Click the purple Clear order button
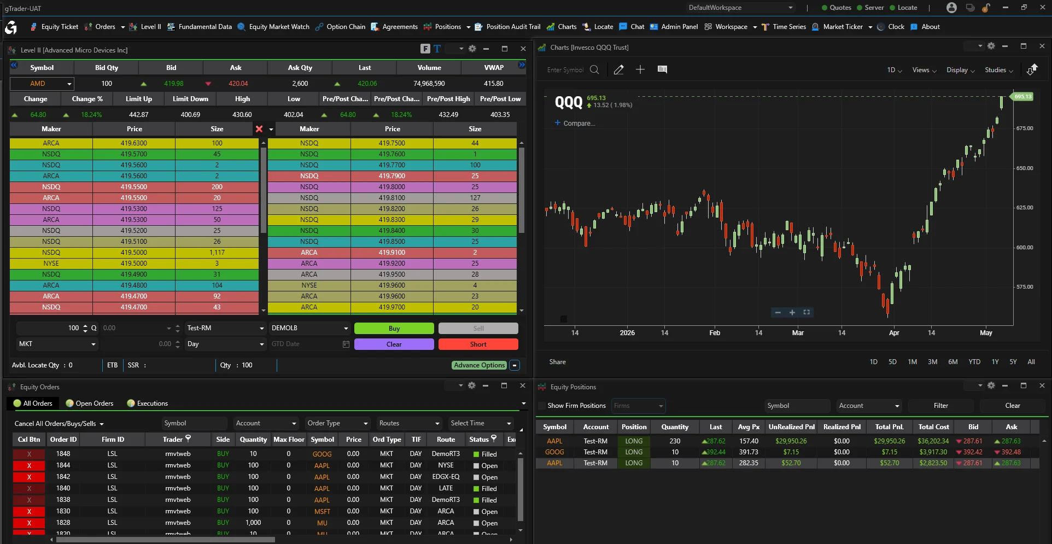This screenshot has height=544, width=1052. click(x=394, y=344)
